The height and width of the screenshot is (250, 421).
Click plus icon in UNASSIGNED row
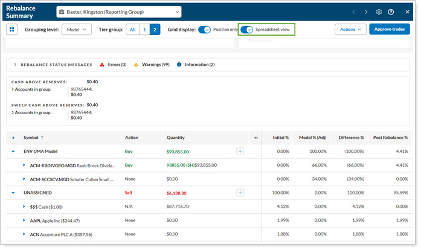tap(240, 193)
